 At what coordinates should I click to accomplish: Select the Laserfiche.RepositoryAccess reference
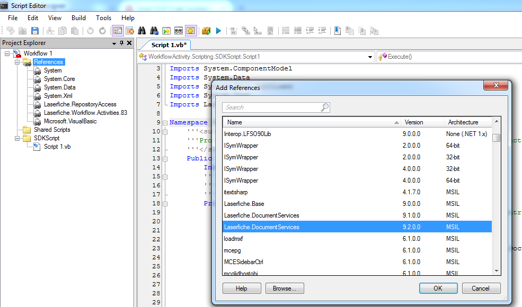[x=80, y=104]
